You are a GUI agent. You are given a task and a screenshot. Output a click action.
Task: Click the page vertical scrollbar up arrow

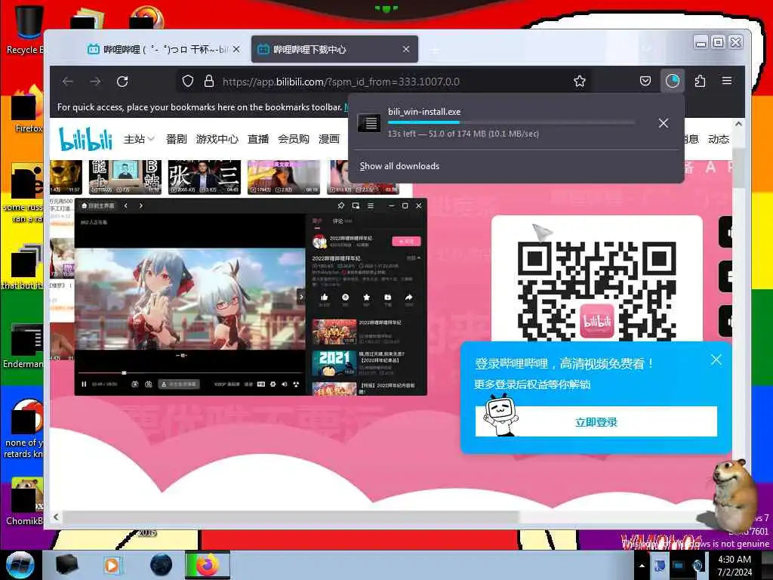[738, 125]
